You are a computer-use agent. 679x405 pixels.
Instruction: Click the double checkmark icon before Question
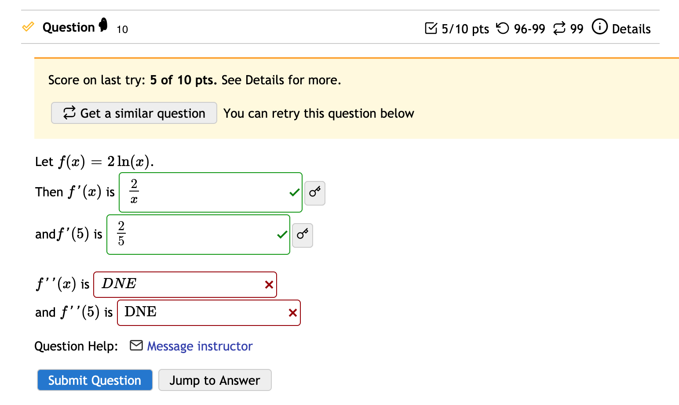coord(28,27)
